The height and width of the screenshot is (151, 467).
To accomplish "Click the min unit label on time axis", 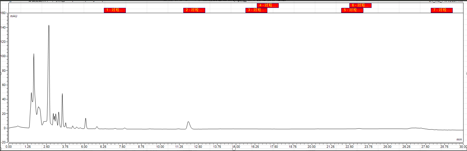I will point(459,140).
